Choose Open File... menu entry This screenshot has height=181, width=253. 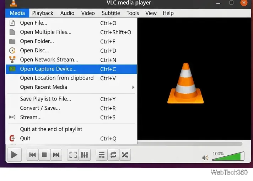[71, 23]
